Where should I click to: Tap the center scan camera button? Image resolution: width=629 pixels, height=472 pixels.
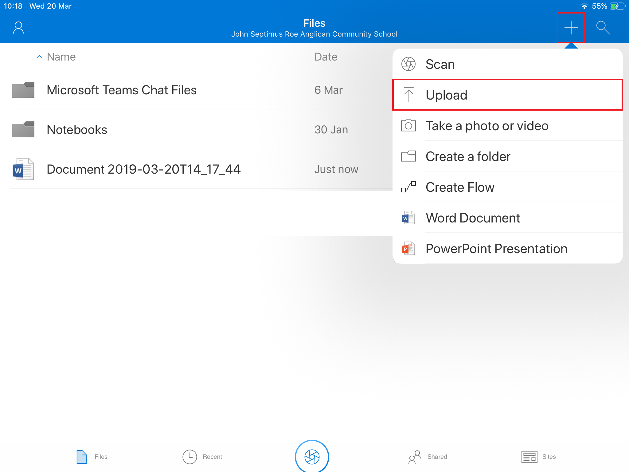click(312, 457)
